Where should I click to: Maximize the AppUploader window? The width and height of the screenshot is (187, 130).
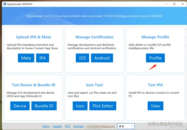[x=174, y=4]
